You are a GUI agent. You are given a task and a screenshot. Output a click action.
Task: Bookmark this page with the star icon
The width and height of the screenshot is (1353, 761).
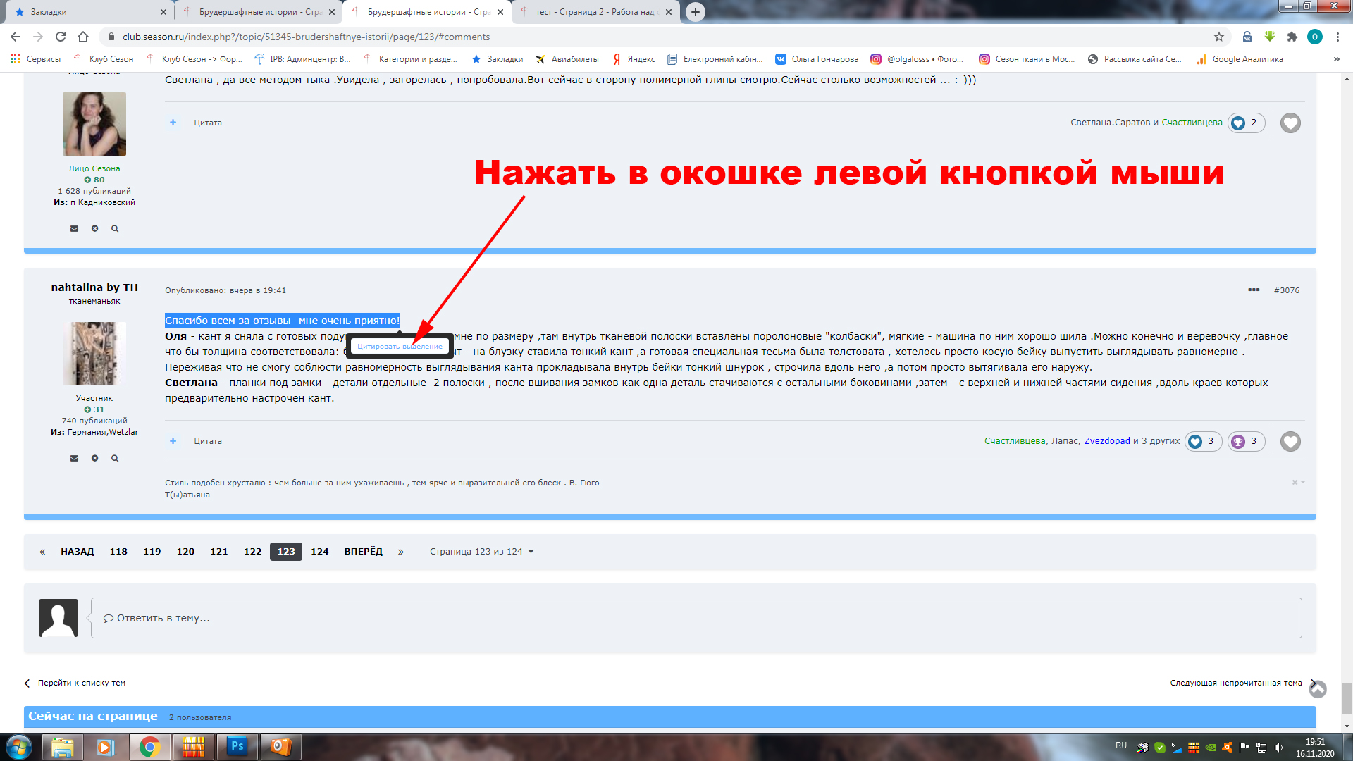(x=1218, y=37)
